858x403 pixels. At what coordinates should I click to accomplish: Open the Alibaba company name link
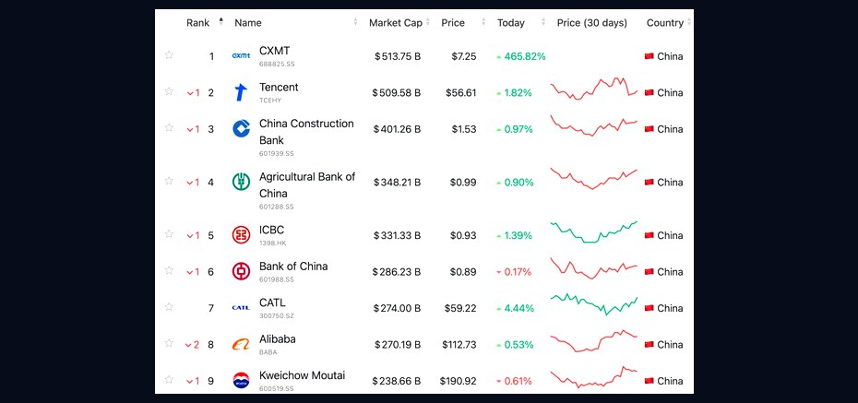click(278, 339)
